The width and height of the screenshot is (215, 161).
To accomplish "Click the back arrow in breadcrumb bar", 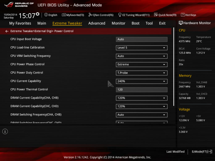I will click(7, 31).
